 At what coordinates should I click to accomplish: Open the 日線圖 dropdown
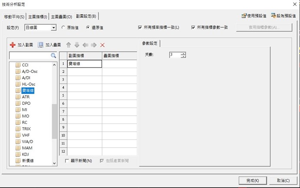(53, 28)
